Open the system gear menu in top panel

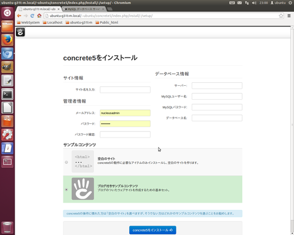coord(290,3)
